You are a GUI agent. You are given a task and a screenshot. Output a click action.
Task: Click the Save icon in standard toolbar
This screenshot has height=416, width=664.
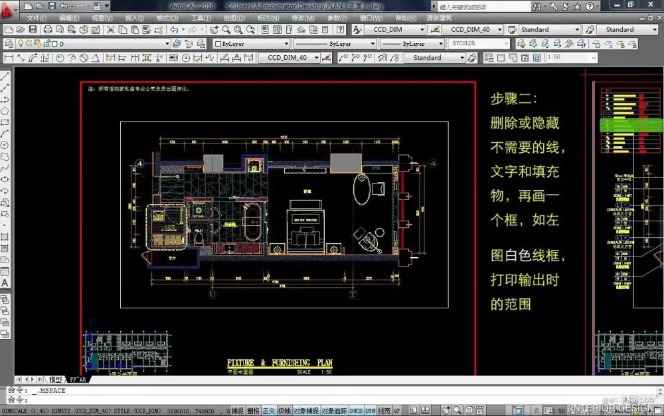pos(32,30)
